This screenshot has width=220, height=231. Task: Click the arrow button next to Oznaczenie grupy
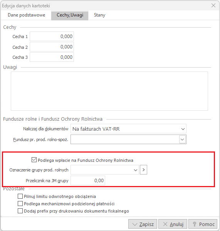[143, 170]
